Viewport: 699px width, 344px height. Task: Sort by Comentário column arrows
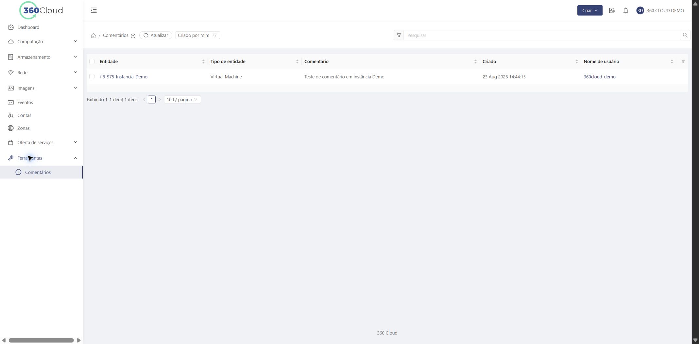(475, 61)
